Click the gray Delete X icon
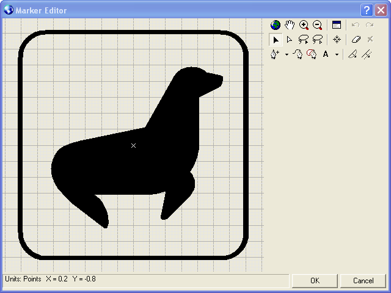Image resolution: width=391 pixels, height=293 pixels. coord(370,39)
